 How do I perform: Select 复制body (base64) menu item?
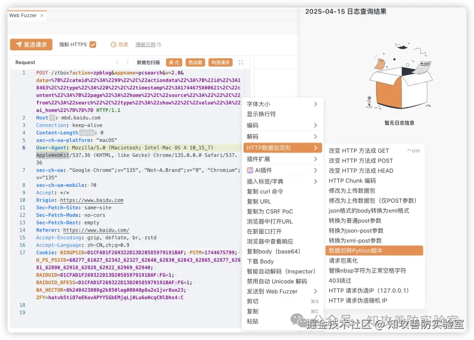tap(283, 251)
